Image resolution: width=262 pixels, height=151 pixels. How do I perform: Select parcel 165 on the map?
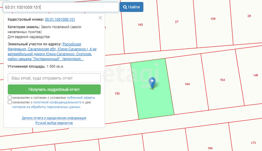(x=140, y=25)
